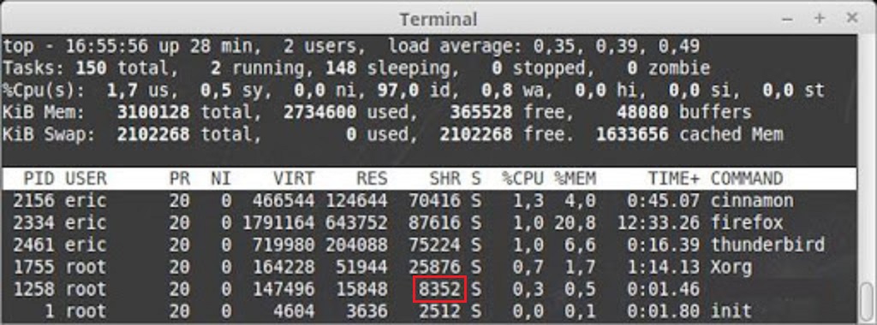
Task: Click cinnamon's SHR value 70416
Action: (434, 201)
